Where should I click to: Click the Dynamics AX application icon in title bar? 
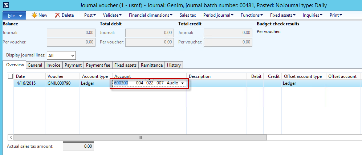click(x=7, y=5)
